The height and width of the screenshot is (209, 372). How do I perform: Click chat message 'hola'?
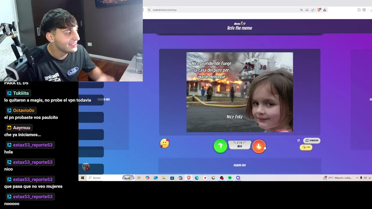click(x=8, y=152)
